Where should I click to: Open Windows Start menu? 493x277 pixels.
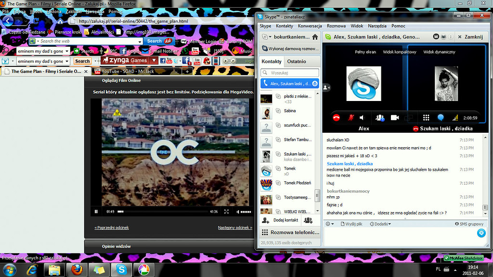(10, 270)
